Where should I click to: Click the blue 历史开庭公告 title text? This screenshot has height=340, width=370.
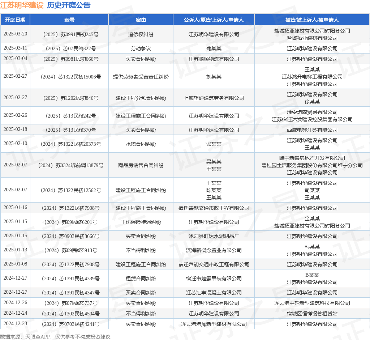pos(69,5)
